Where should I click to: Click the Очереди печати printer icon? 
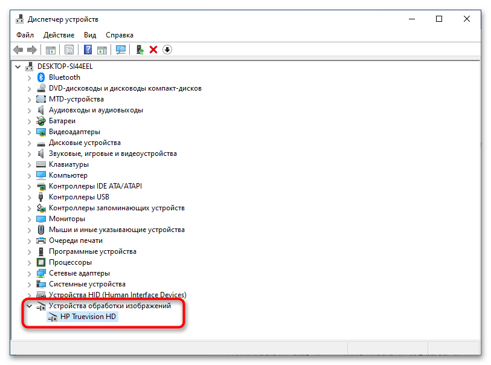tap(41, 241)
